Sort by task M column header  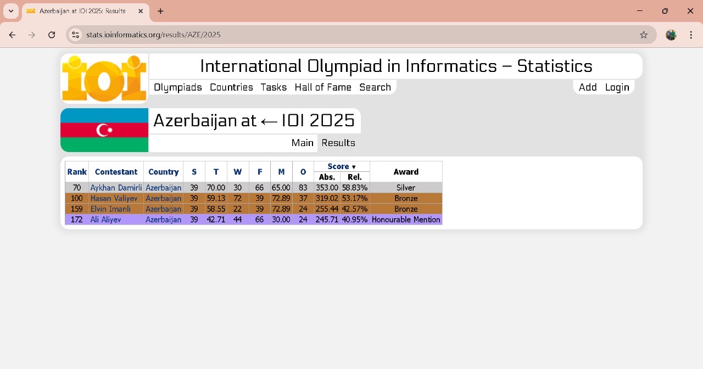point(281,172)
